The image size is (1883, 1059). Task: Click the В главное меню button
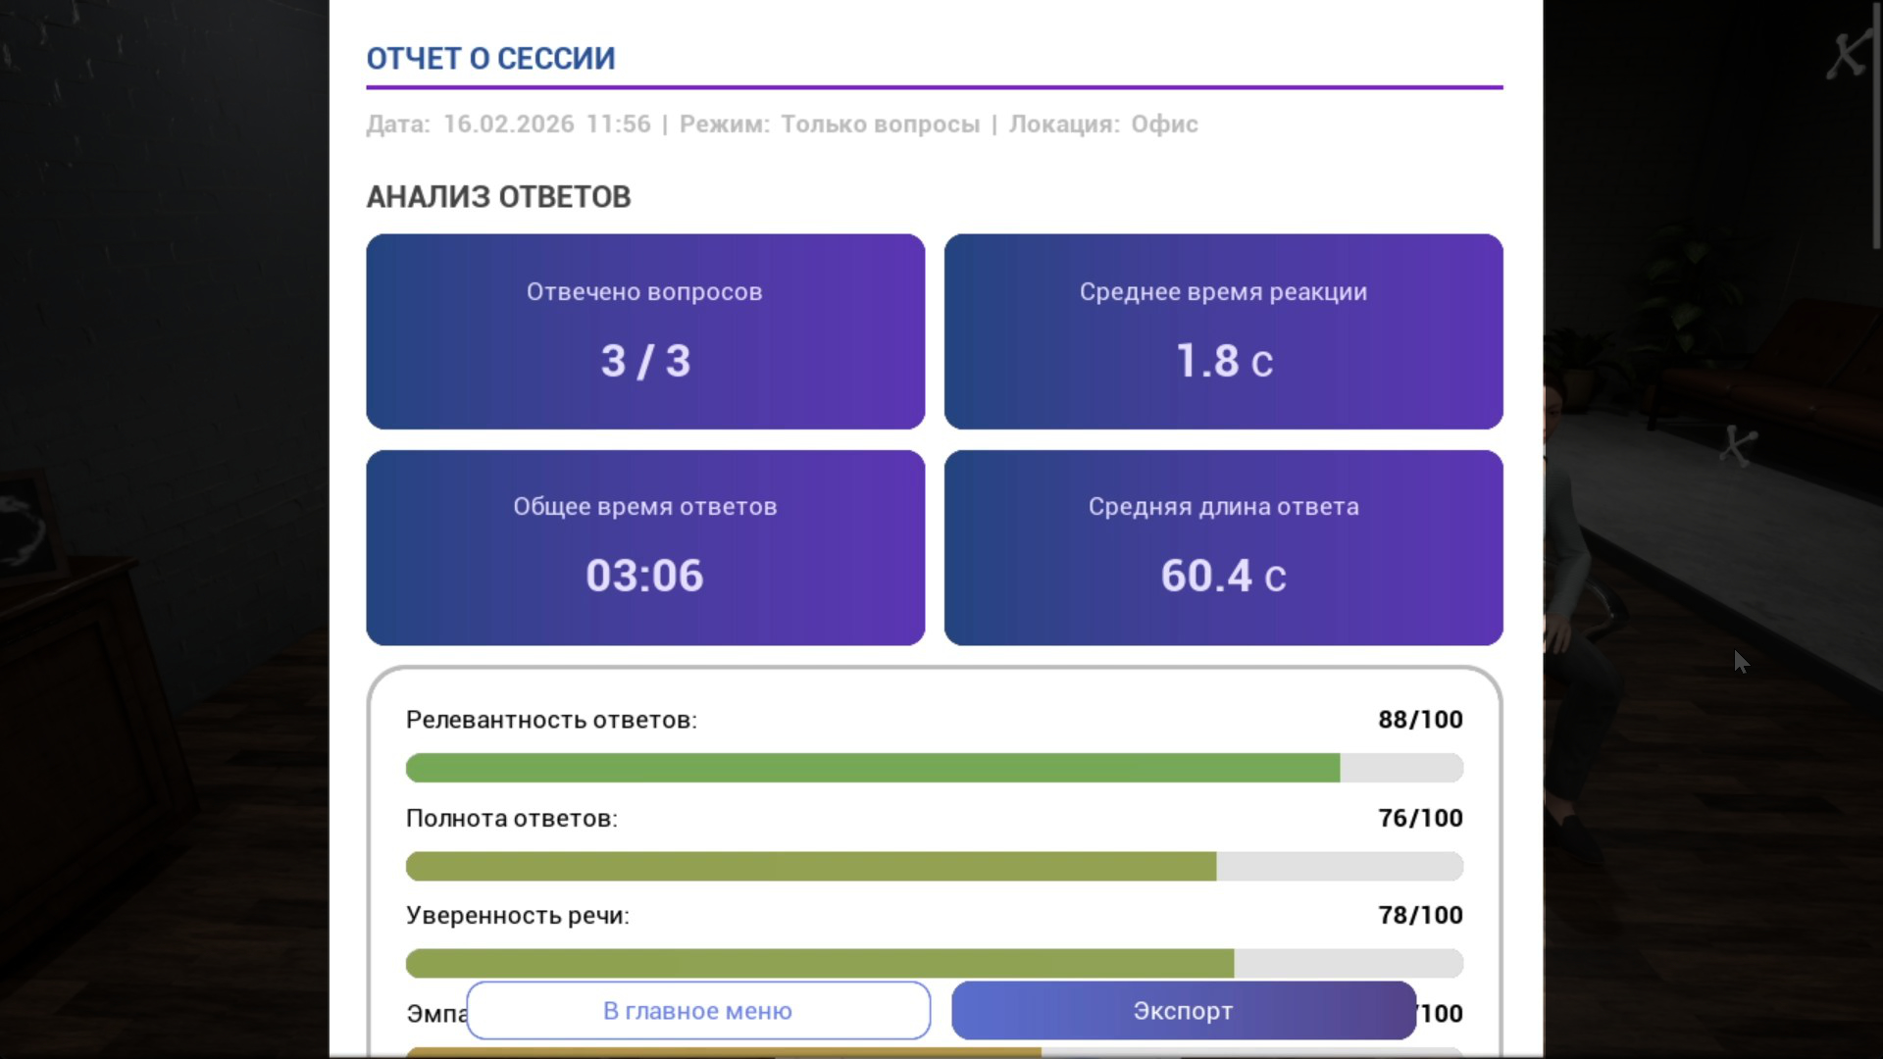click(697, 1011)
